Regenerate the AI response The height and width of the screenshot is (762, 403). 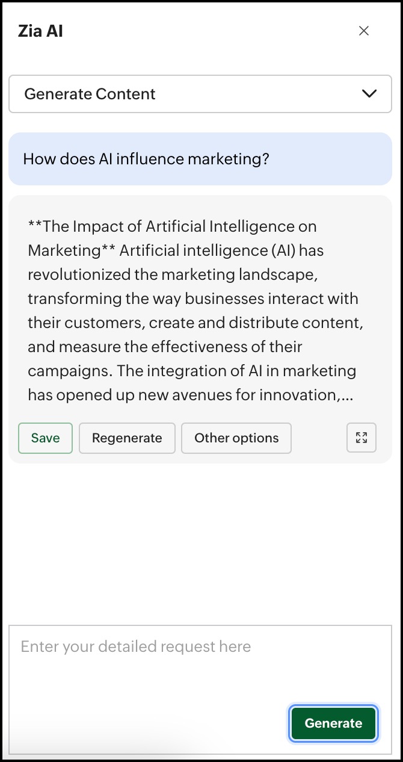tap(127, 438)
